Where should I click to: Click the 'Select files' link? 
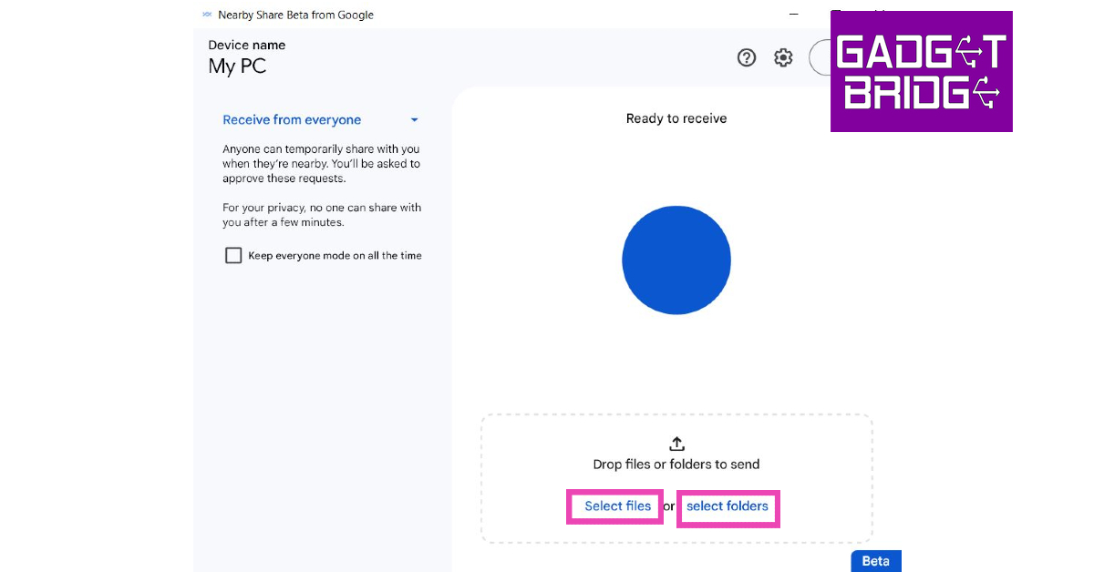(617, 506)
